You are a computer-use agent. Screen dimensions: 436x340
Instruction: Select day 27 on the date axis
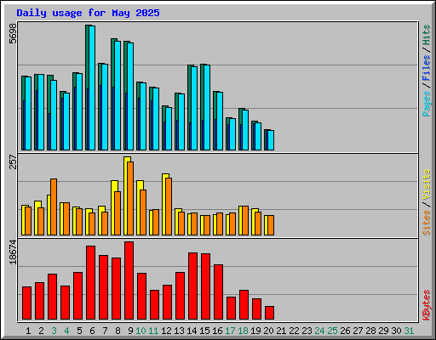pos(358,331)
